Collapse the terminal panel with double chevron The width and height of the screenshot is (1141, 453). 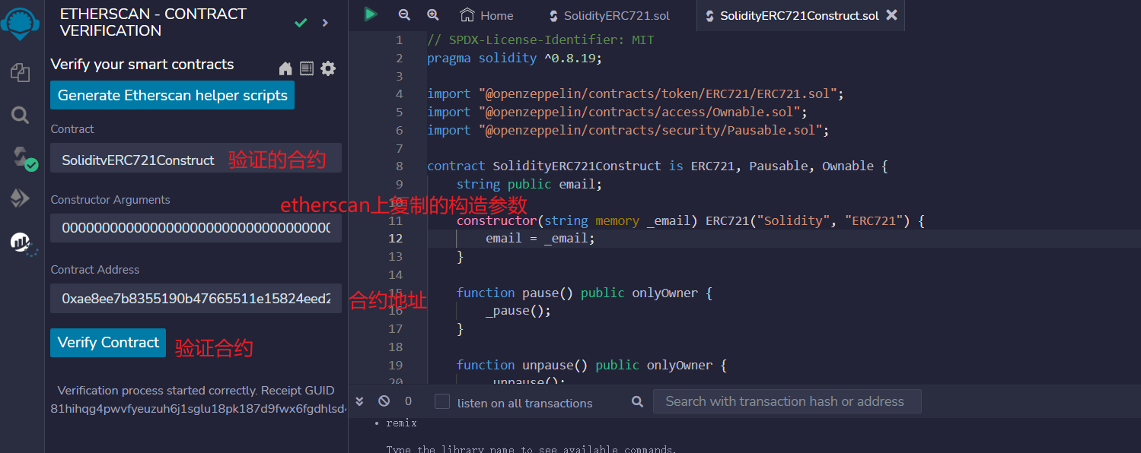point(360,401)
